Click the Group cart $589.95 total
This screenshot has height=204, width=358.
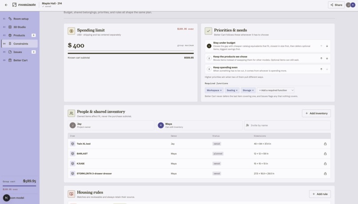pyautogui.click(x=29, y=181)
